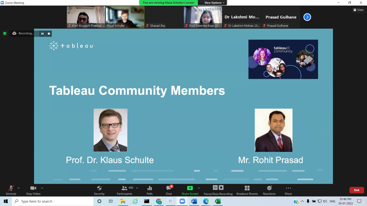Open the Windows Start menu
The height and width of the screenshot is (206, 367).
(6, 201)
